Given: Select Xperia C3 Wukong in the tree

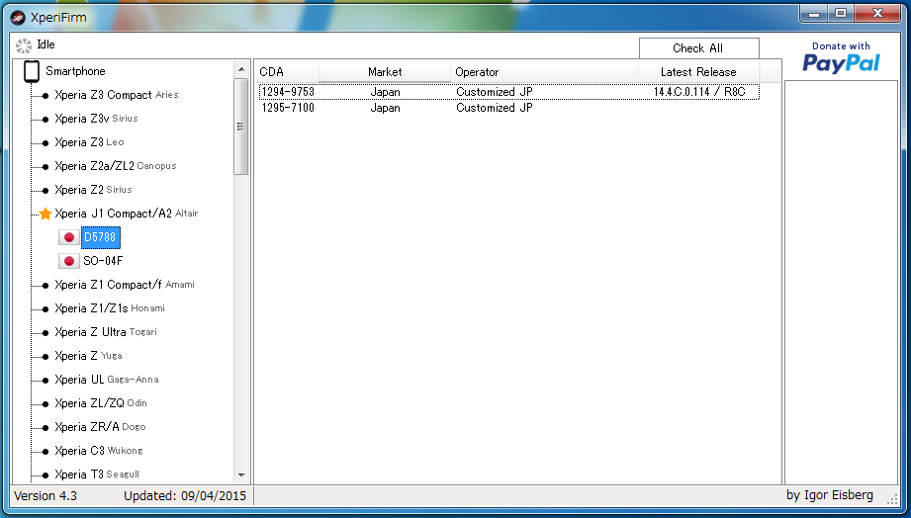Looking at the screenshot, I should 98,451.
